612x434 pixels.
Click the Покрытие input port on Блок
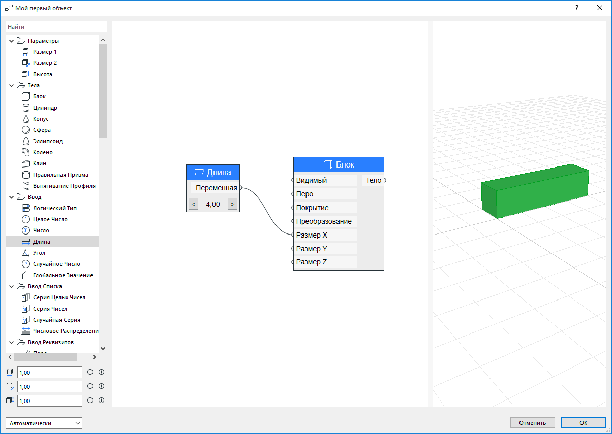click(x=293, y=208)
